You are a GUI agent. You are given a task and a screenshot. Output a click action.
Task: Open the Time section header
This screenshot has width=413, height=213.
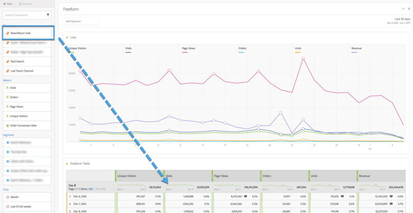click(x=6, y=189)
